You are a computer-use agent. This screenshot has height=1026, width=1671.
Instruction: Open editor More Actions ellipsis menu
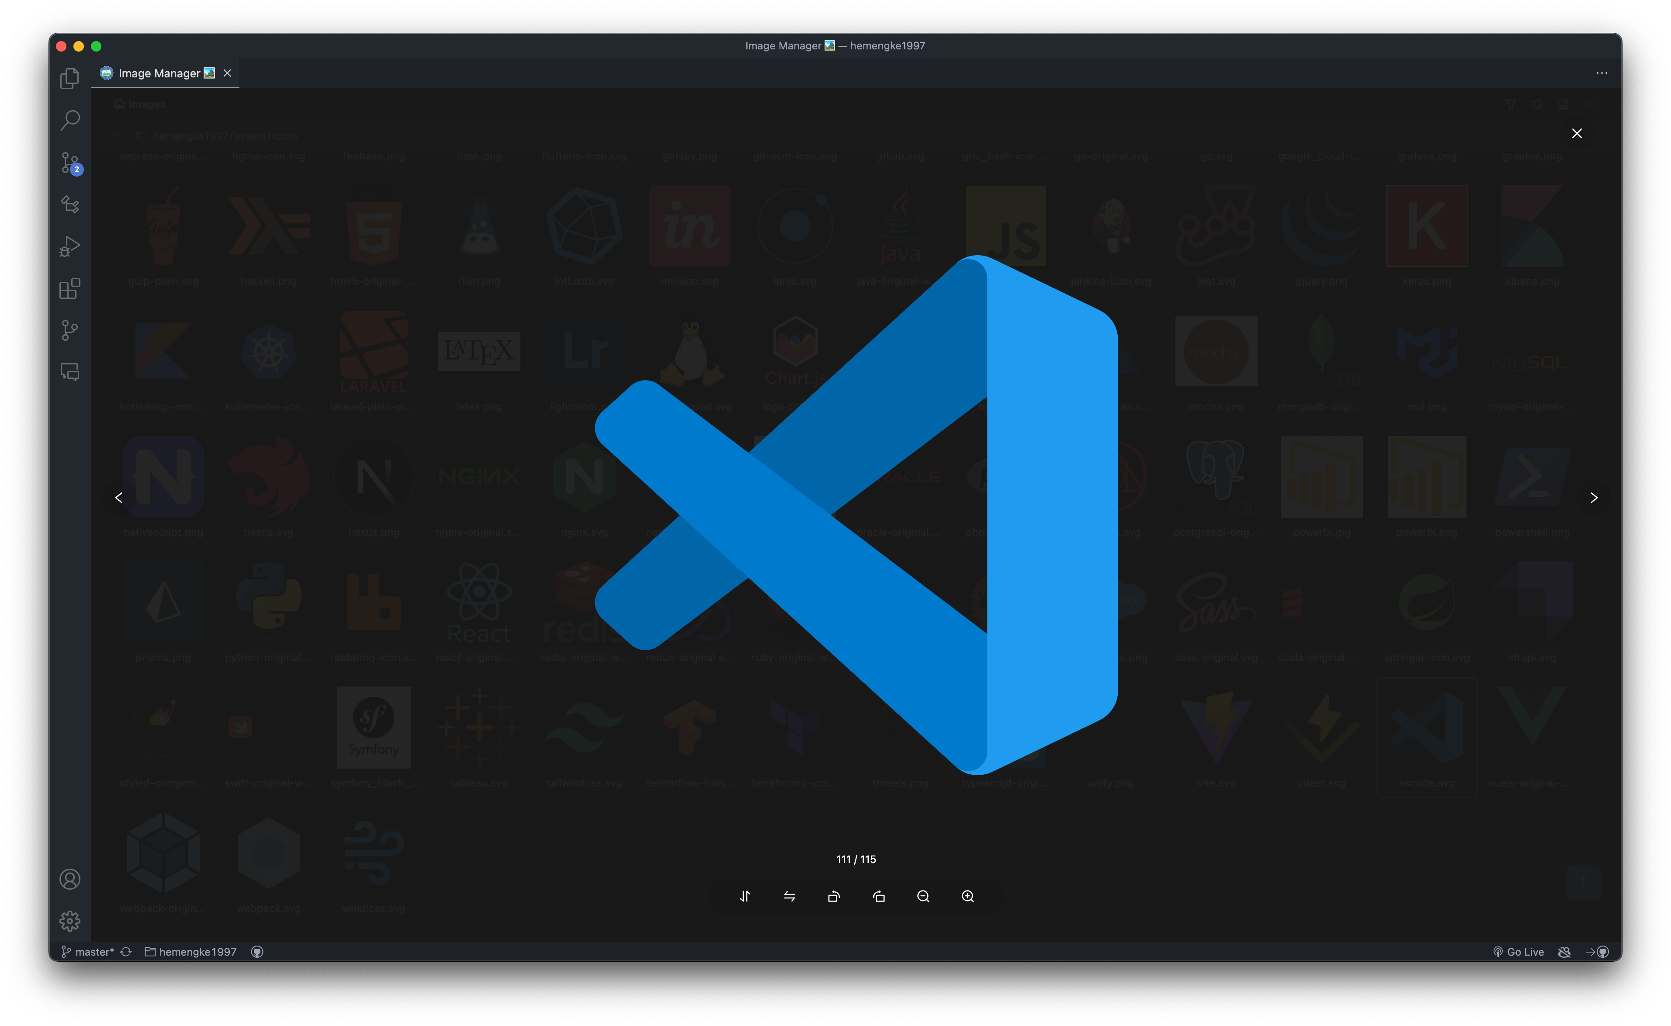point(1601,73)
